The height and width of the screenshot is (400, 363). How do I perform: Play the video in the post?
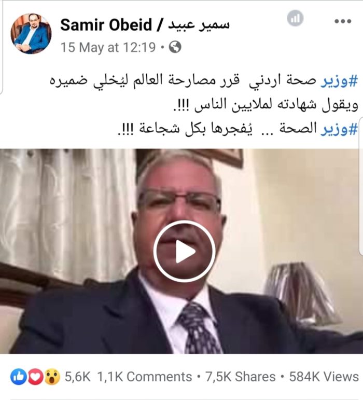tap(184, 251)
